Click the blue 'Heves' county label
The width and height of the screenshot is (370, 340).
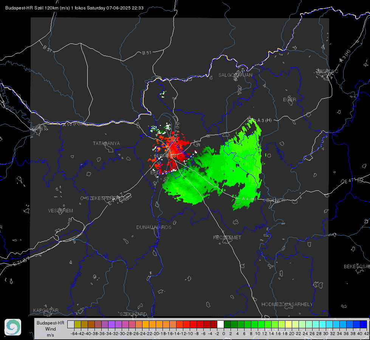(x=279, y=153)
